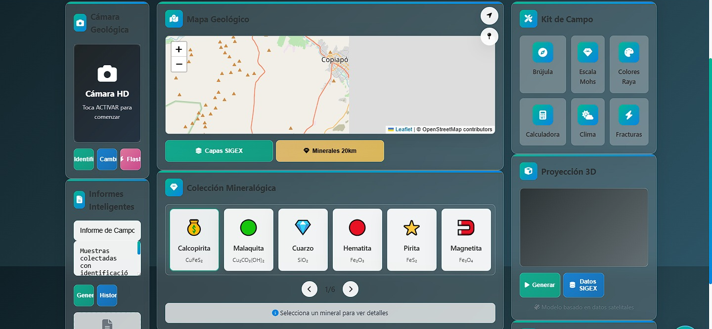Screen dimensions: 712x329
Task: Activate the Cámara HD viewfinder
Action: point(107,93)
